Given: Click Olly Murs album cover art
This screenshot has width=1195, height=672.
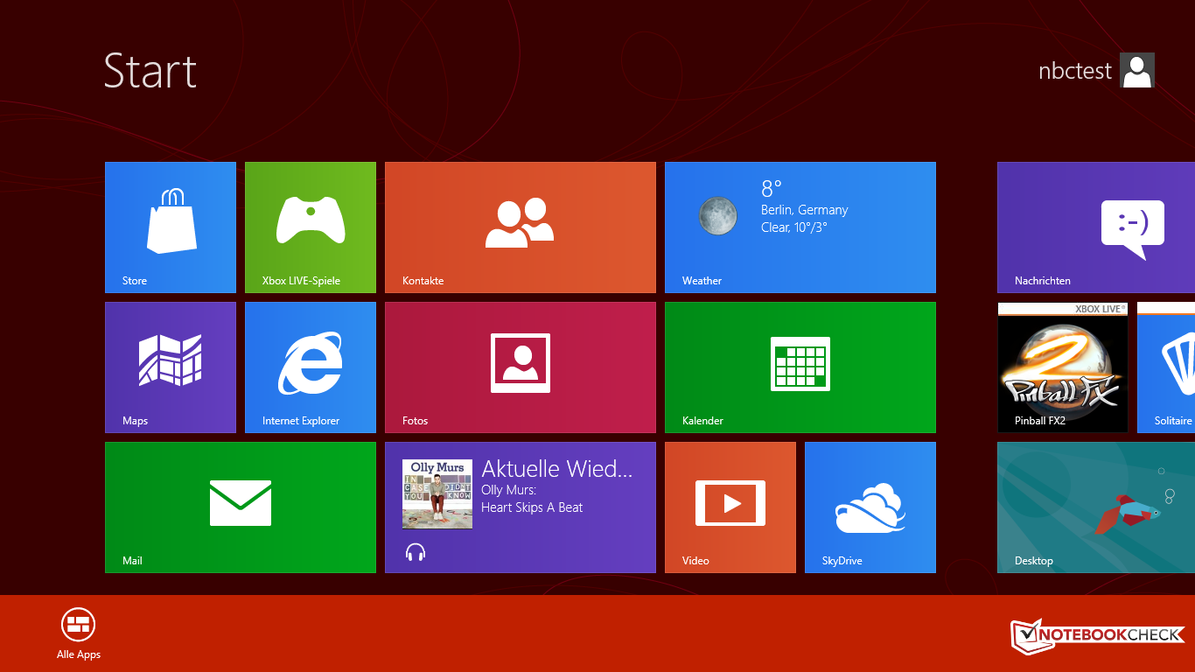Looking at the screenshot, I should pyautogui.click(x=437, y=494).
